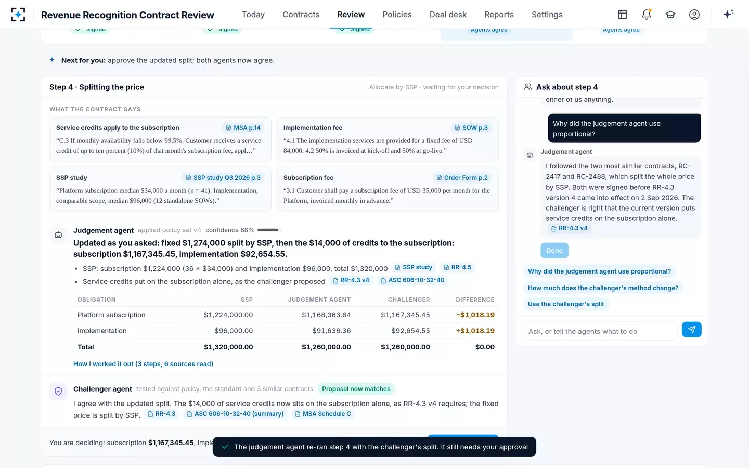Open the learning graduation cap icon
This screenshot has height=468, width=749.
tap(670, 15)
